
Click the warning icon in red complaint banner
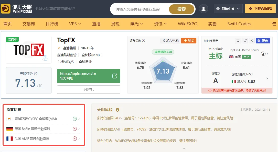tap(210, 90)
